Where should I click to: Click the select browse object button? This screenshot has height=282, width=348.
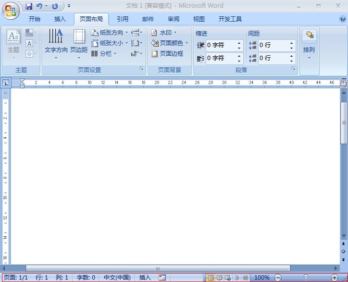(x=344, y=252)
